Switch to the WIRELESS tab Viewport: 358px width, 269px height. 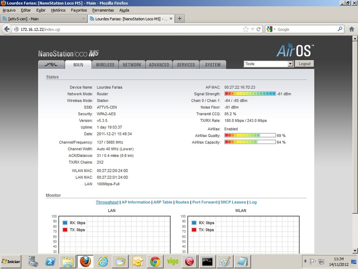(105, 65)
